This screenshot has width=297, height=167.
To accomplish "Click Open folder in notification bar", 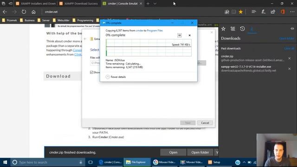I will tap(200, 152).
